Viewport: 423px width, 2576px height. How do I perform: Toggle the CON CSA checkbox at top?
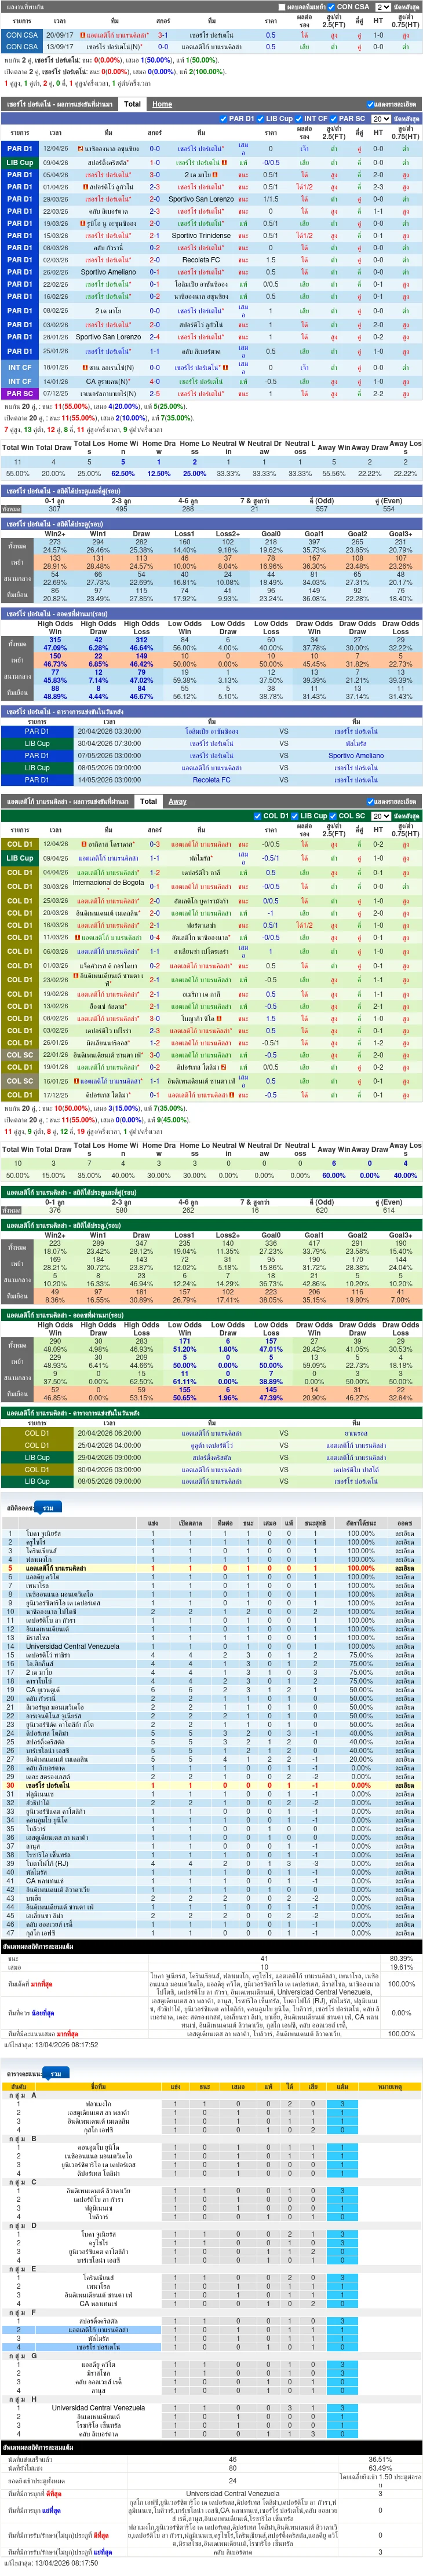point(332,7)
